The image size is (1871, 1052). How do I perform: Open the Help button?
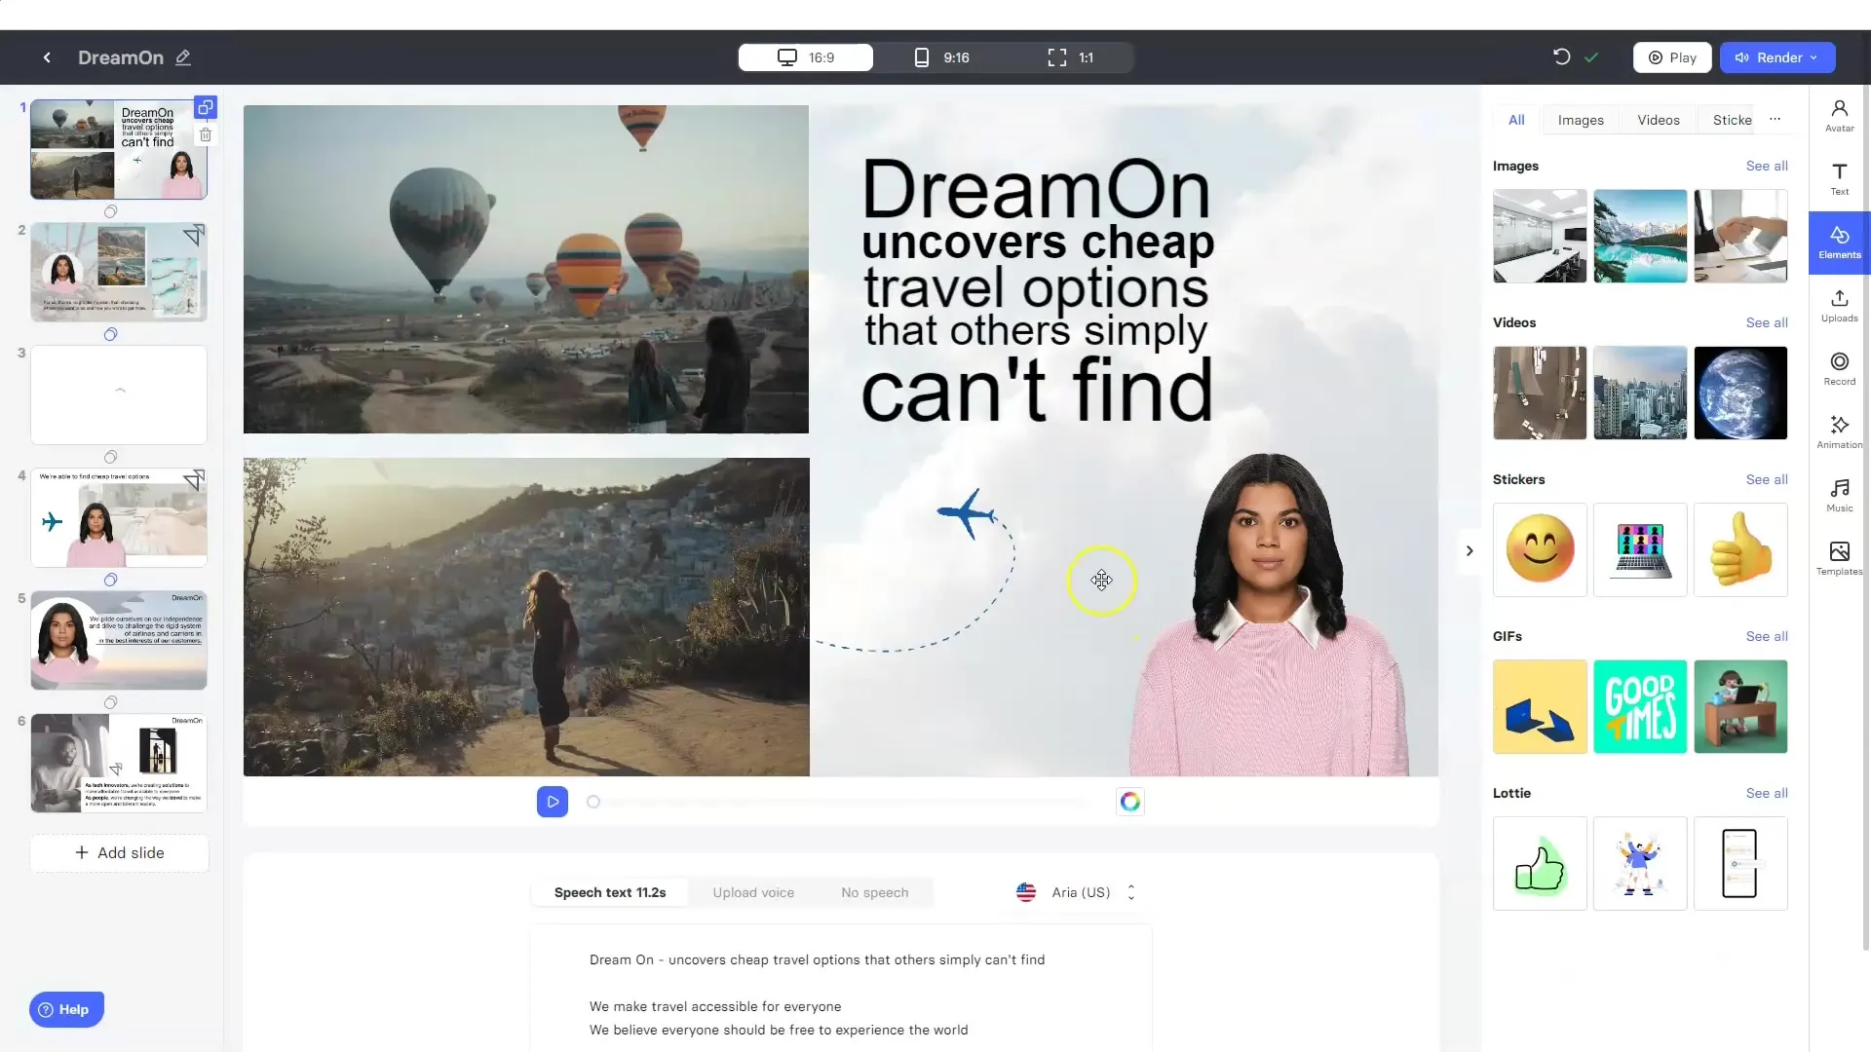tap(66, 1009)
